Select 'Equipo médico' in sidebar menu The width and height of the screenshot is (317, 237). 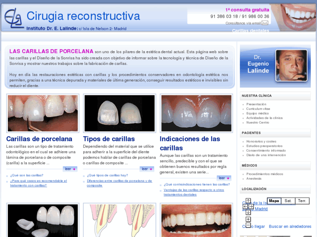pyautogui.click(x=258, y=113)
